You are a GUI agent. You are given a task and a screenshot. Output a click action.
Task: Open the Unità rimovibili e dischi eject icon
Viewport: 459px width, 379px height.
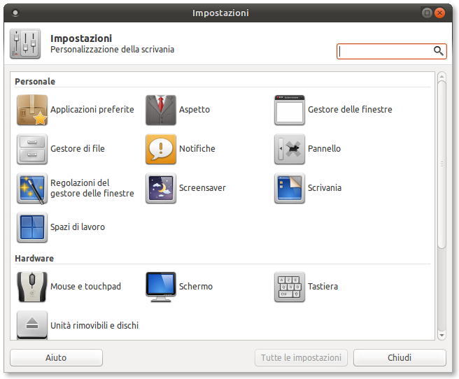[32, 325]
